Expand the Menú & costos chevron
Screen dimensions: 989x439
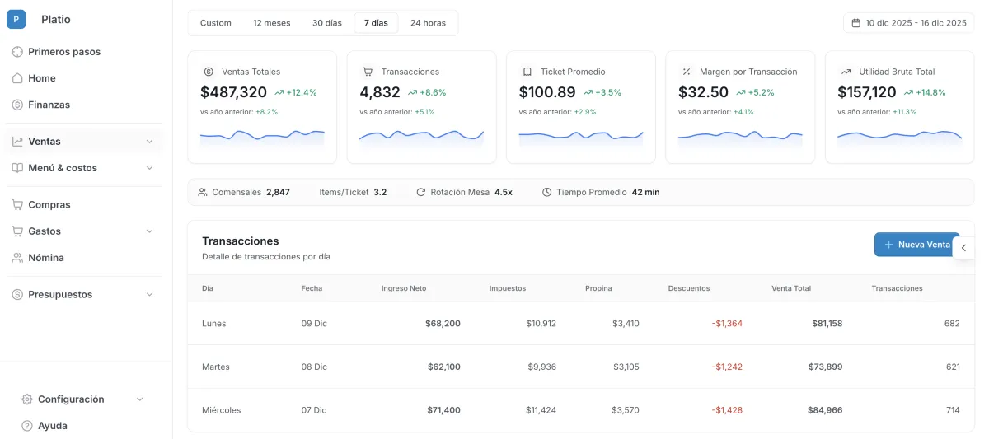coord(149,168)
